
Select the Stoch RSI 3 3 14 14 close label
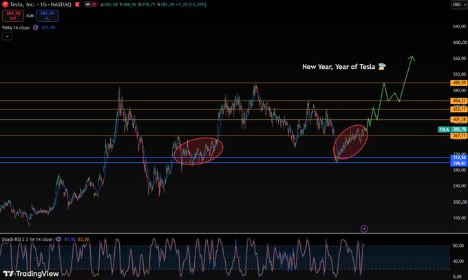coord(27,239)
